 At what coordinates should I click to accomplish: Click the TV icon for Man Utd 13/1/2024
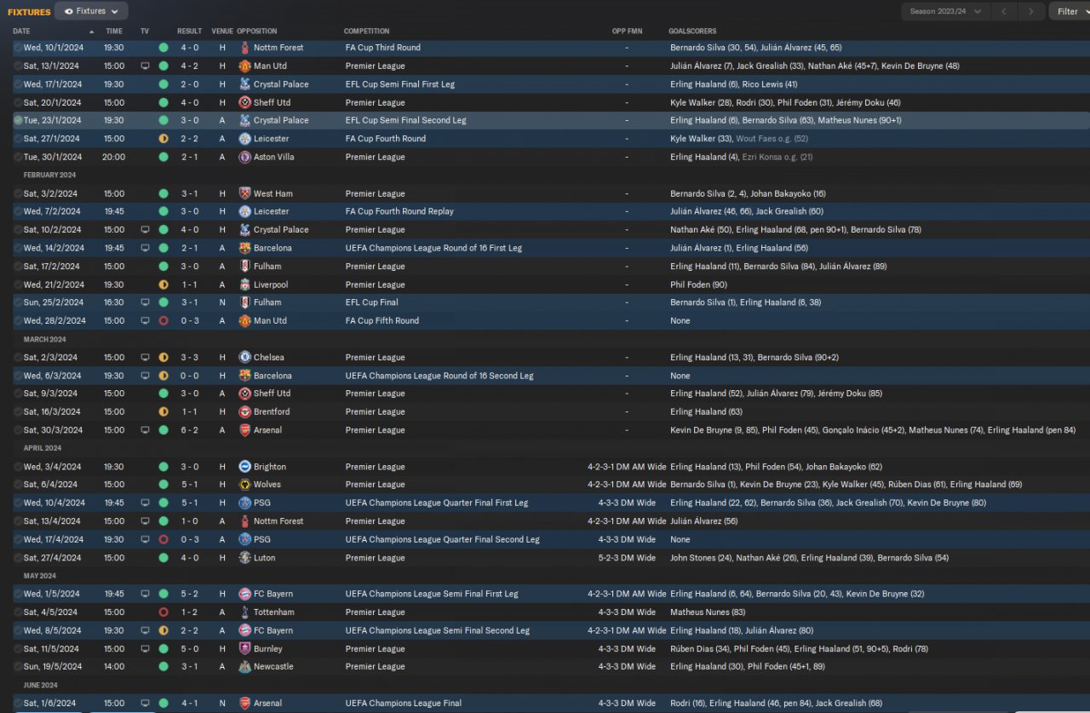click(145, 66)
